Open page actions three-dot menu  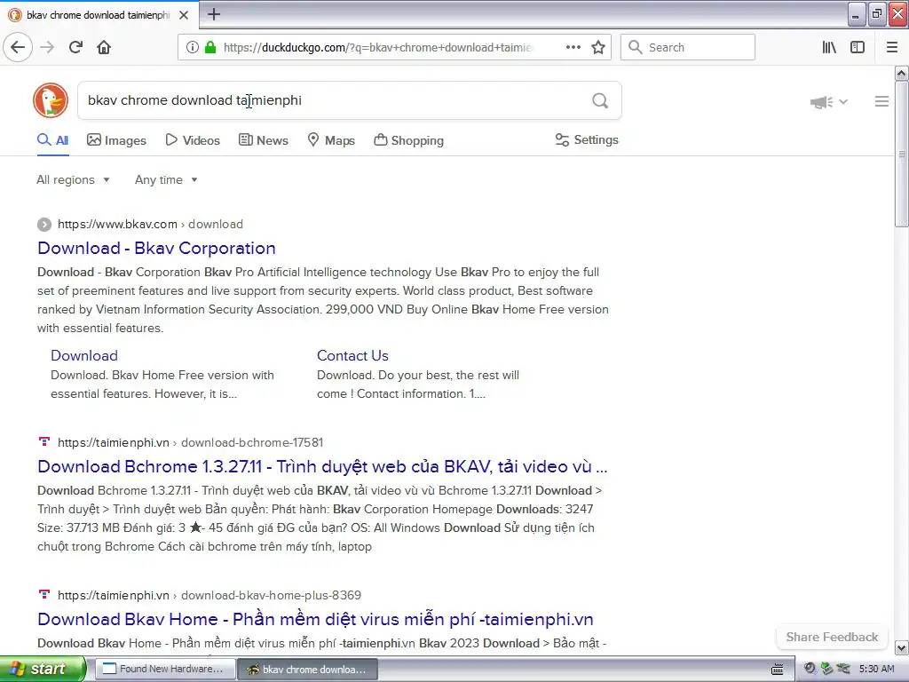coord(573,47)
